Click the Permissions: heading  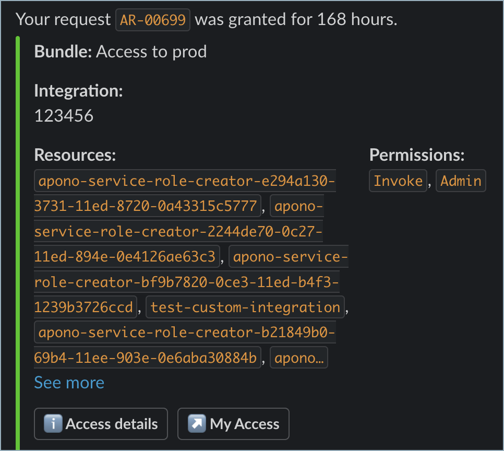[x=417, y=155]
